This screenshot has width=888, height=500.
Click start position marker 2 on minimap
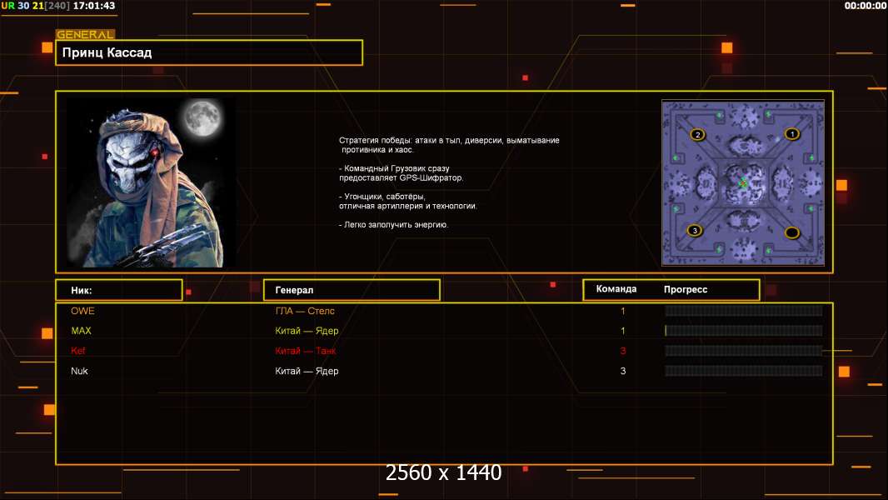[x=698, y=134]
